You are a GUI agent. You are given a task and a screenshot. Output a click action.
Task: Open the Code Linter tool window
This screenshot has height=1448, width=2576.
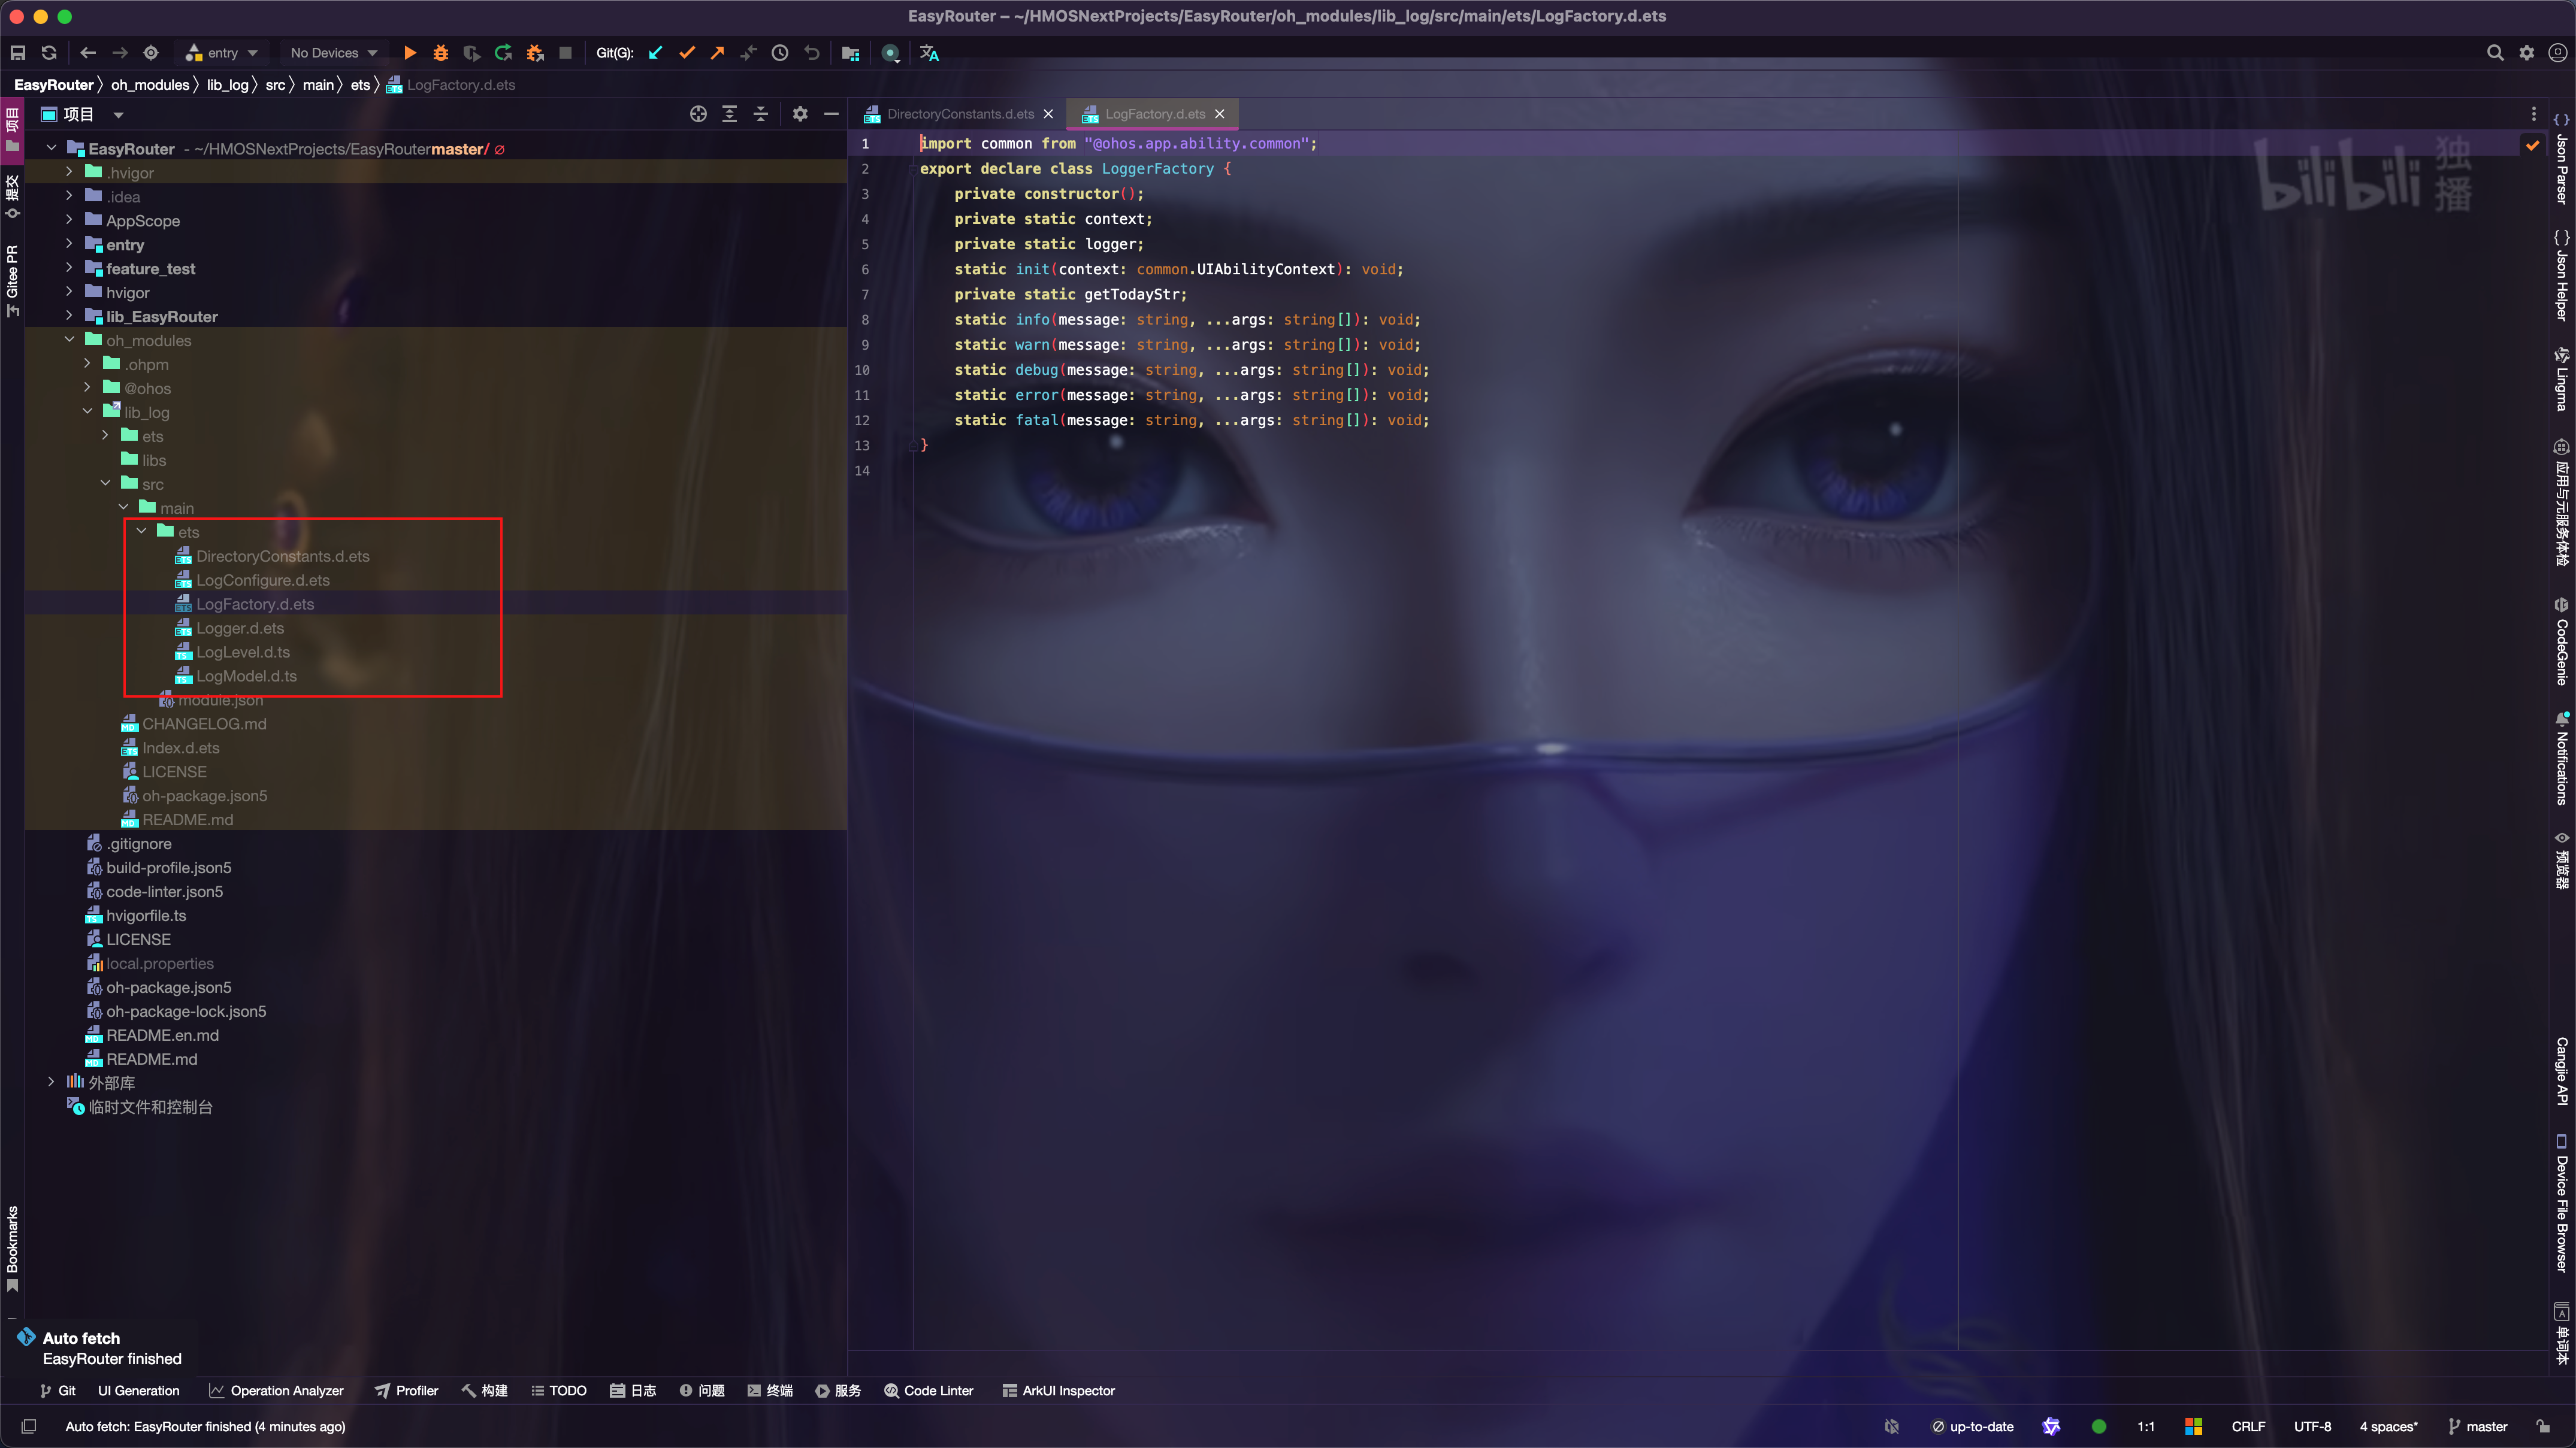click(x=928, y=1390)
